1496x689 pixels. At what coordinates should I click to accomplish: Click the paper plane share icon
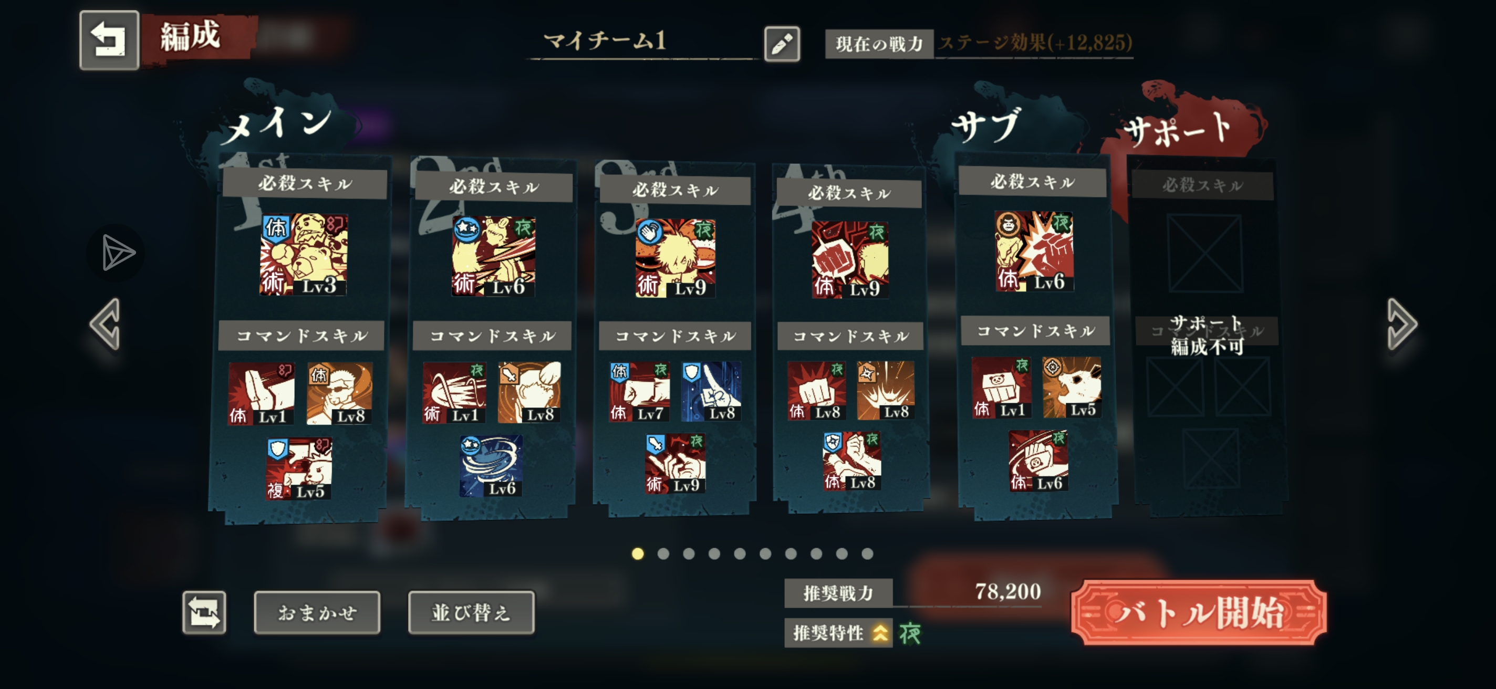click(x=116, y=253)
